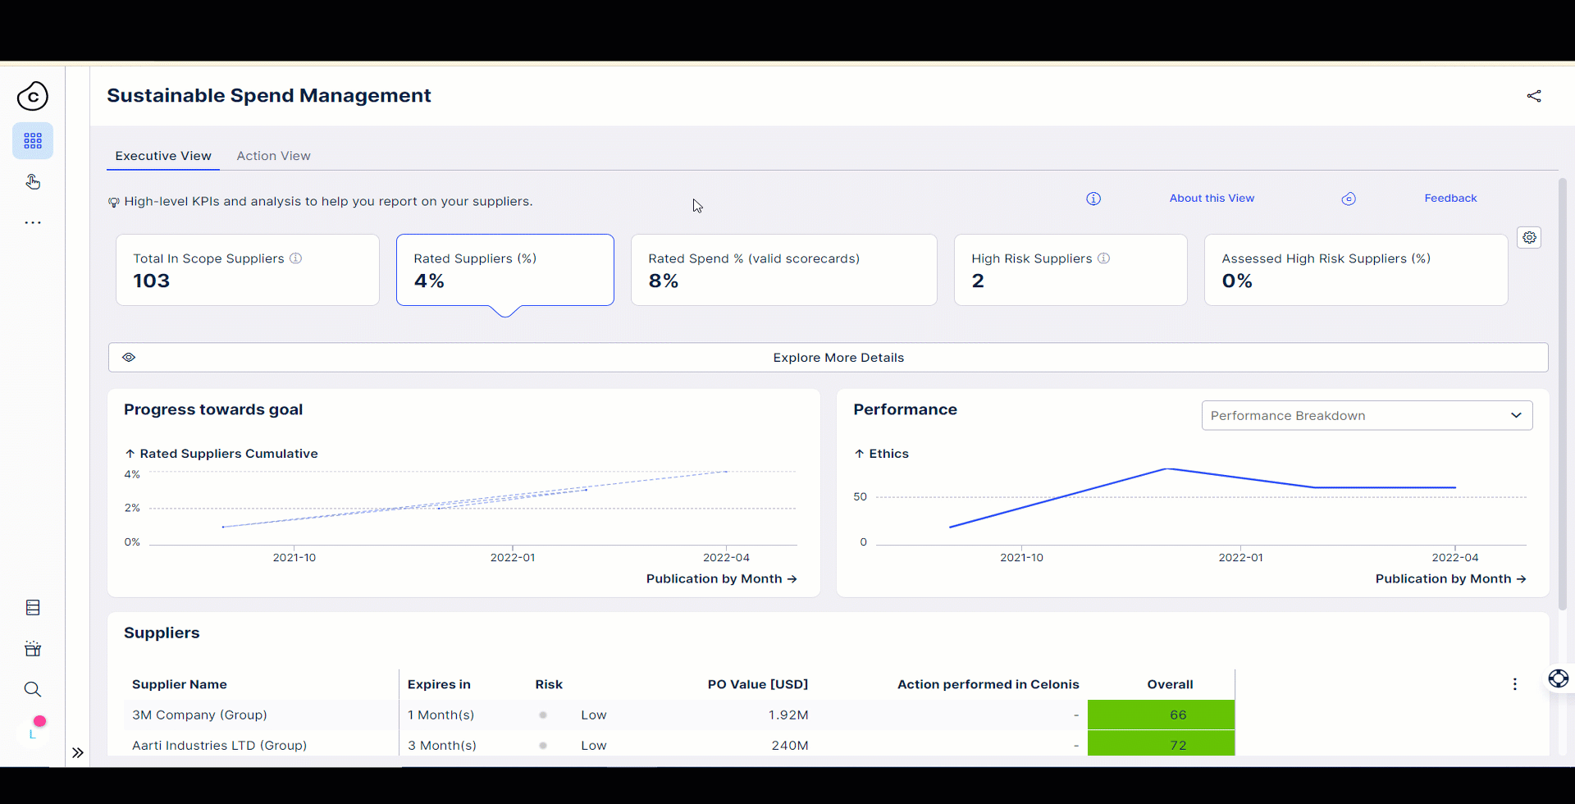Click the info icon next to About this View

[1093, 198]
